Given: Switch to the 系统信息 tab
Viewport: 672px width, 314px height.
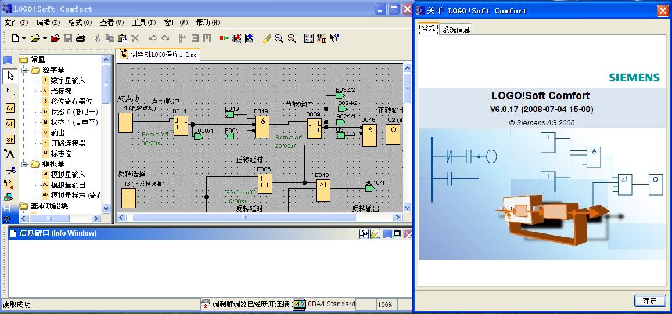Looking at the screenshot, I should [x=456, y=29].
